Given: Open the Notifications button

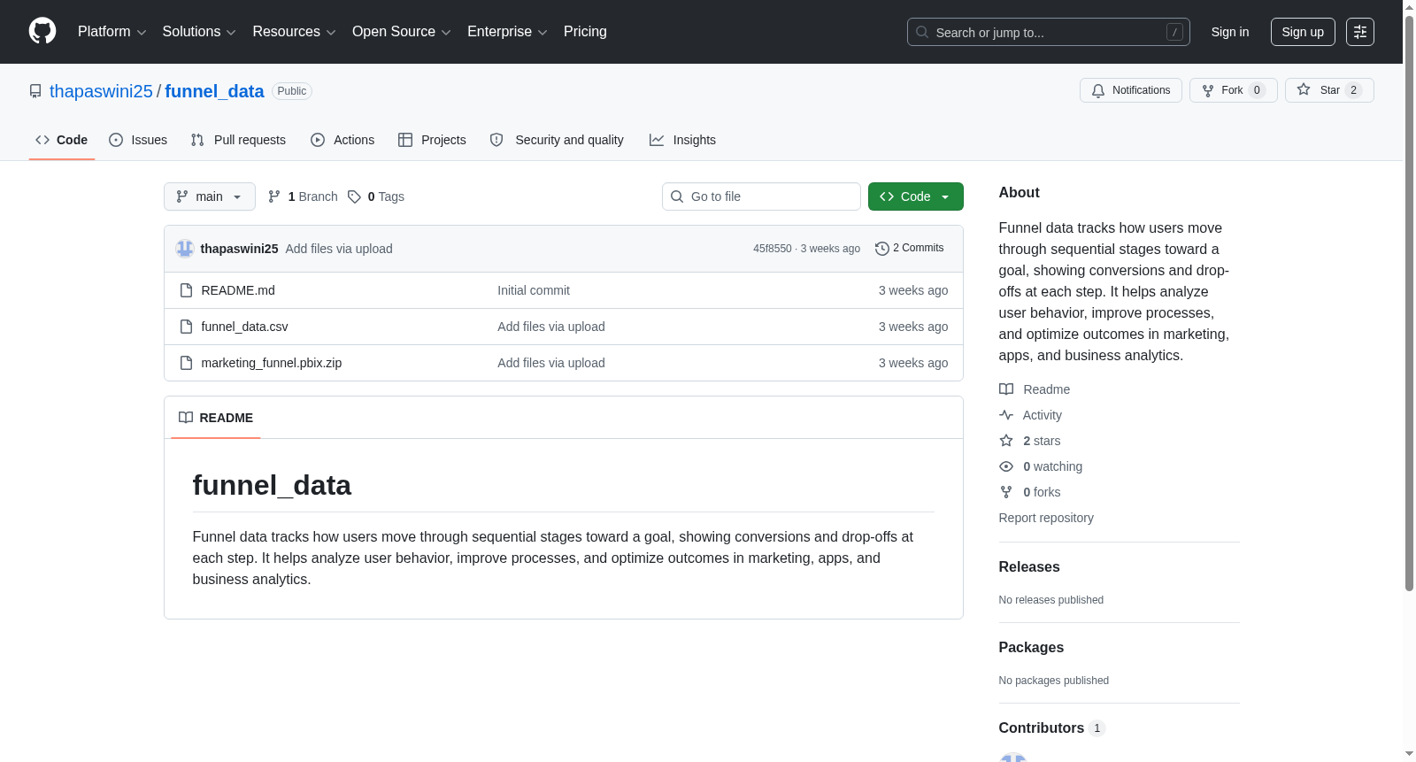Looking at the screenshot, I should [1131, 90].
